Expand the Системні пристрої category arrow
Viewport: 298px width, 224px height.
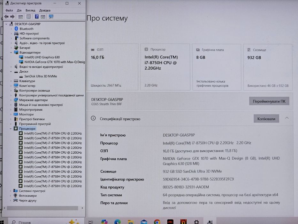tap(11, 191)
